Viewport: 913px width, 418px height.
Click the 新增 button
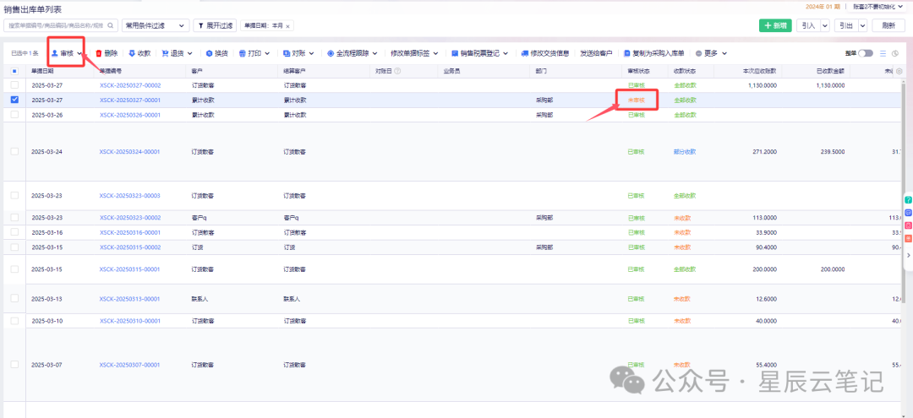click(x=775, y=25)
